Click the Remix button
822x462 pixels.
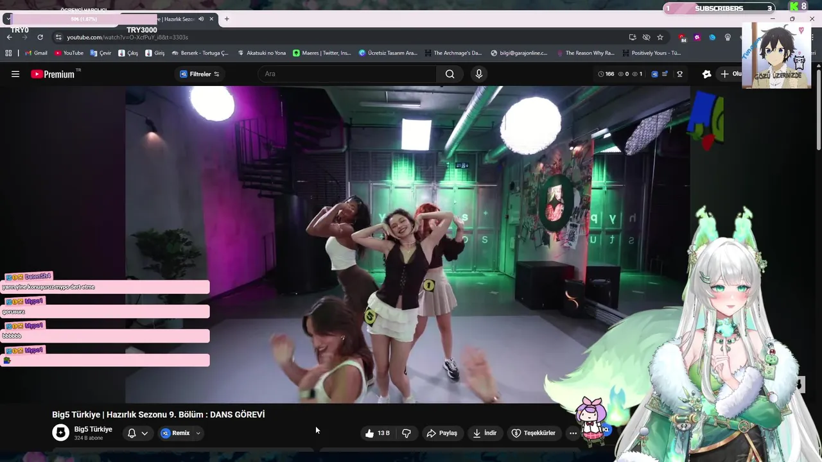coord(175,433)
